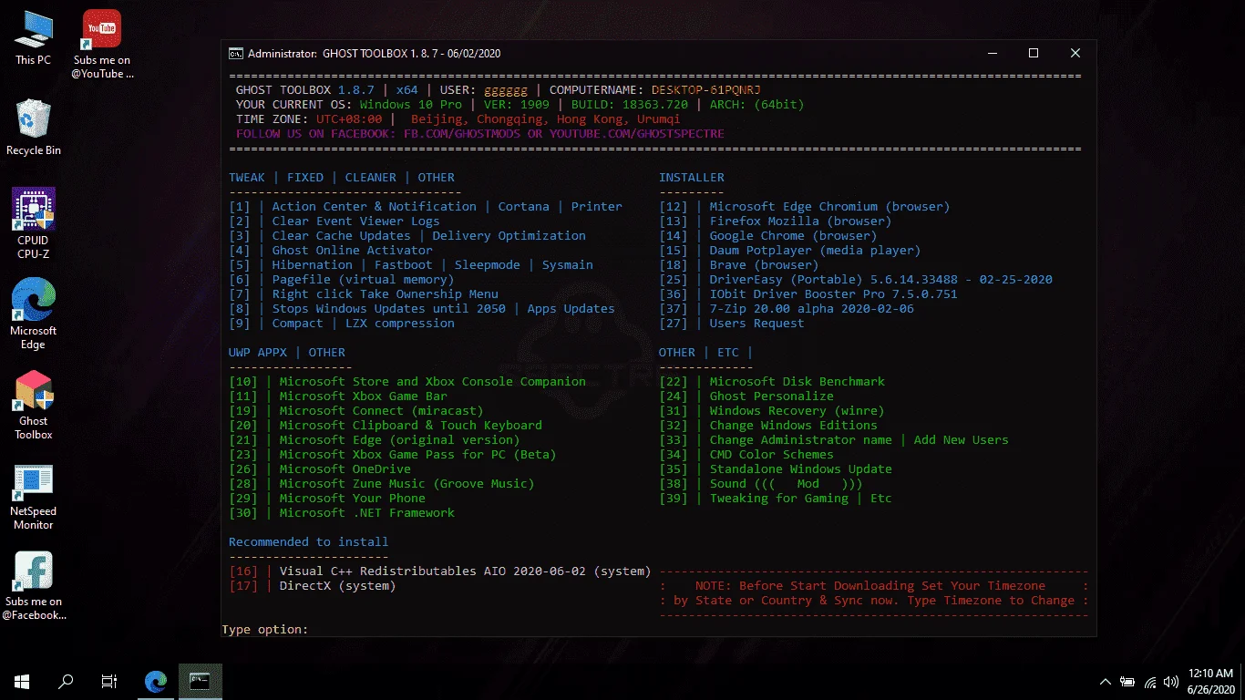This screenshot has height=700, width=1245.
Task: Click the 7-Zip 20.00 alpha line
Action: tap(787, 309)
